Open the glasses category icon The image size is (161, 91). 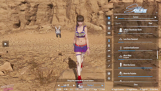(x=109, y=61)
